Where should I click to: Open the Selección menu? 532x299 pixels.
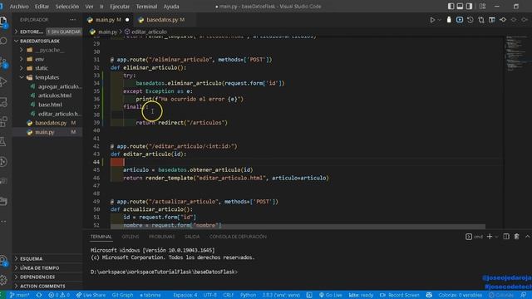coord(66,7)
